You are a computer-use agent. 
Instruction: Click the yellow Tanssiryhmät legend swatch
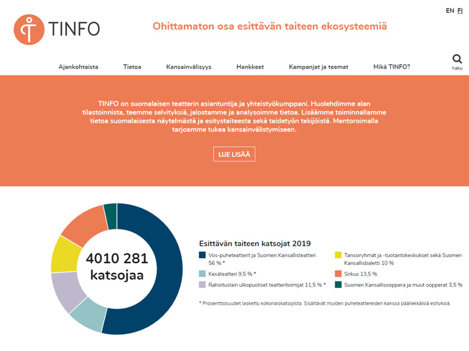(x=338, y=256)
